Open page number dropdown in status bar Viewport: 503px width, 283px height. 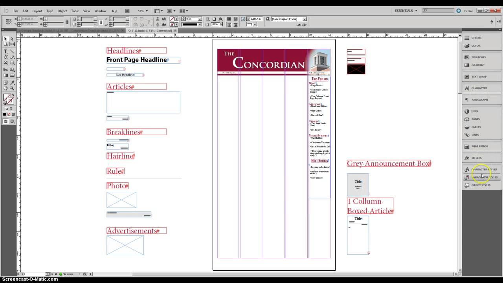(x=48, y=274)
